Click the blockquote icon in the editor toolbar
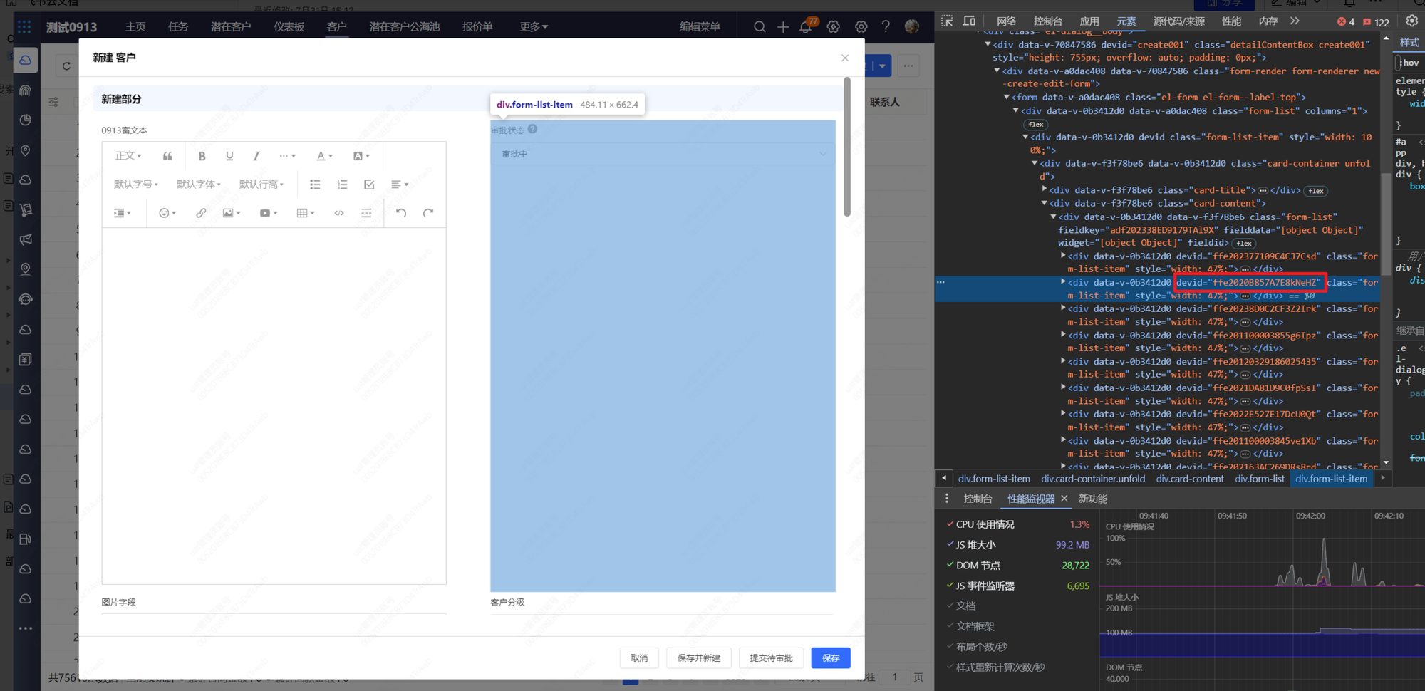 point(167,156)
